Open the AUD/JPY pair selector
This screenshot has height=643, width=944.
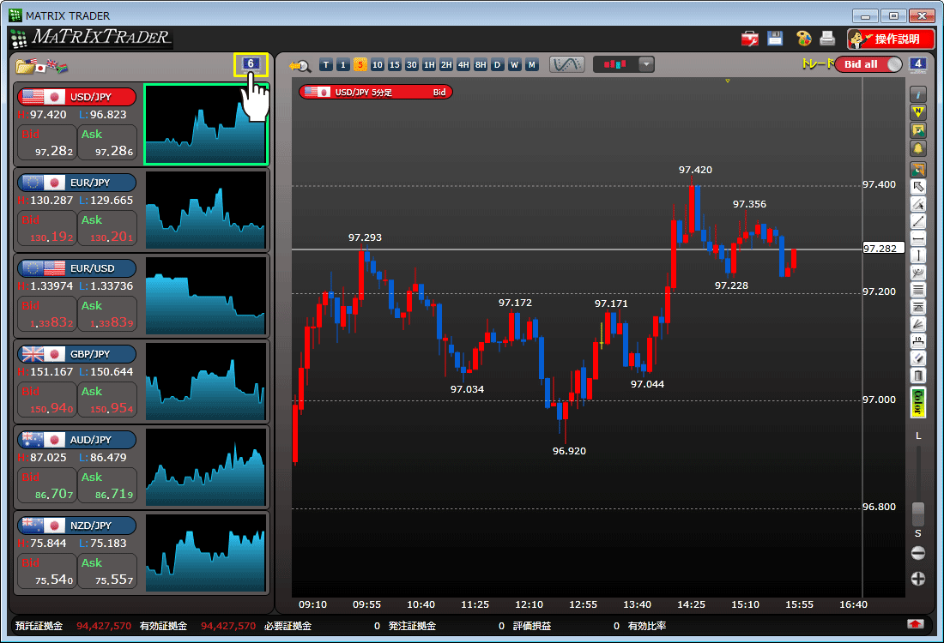[77, 440]
